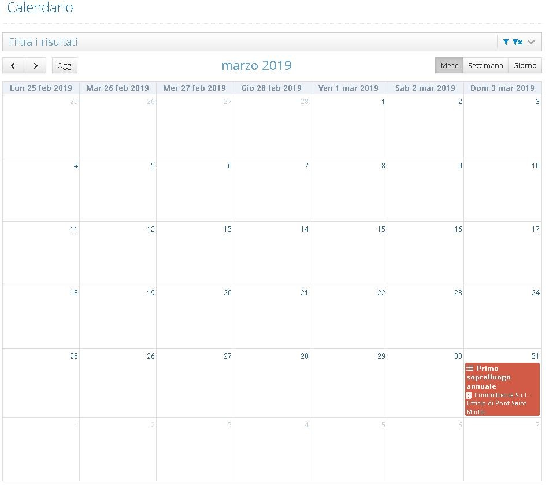The height and width of the screenshot is (495, 549).
Task: Select day 20 in the calendar
Action: click(x=228, y=292)
